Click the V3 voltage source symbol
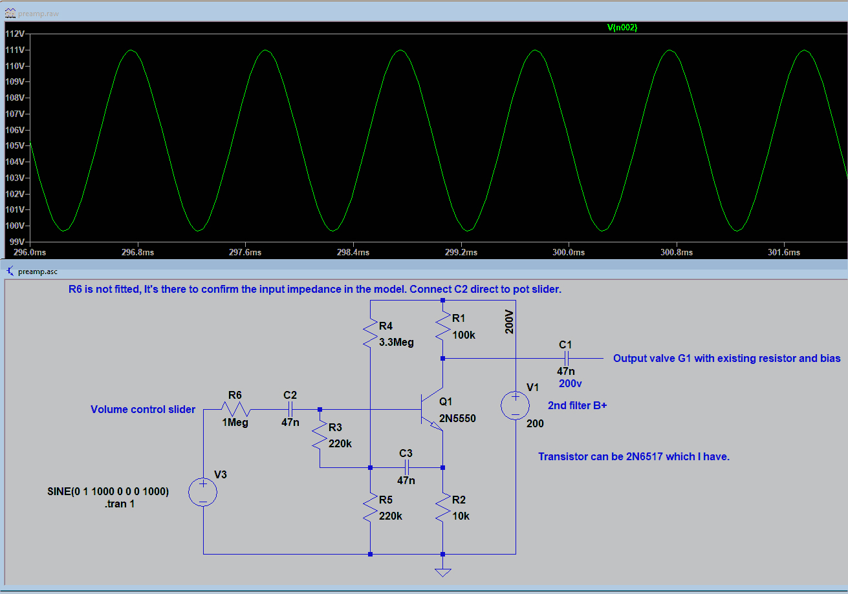The image size is (848, 594). point(203,492)
